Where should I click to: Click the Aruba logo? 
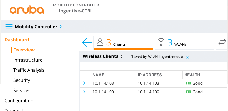pos(27,9)
